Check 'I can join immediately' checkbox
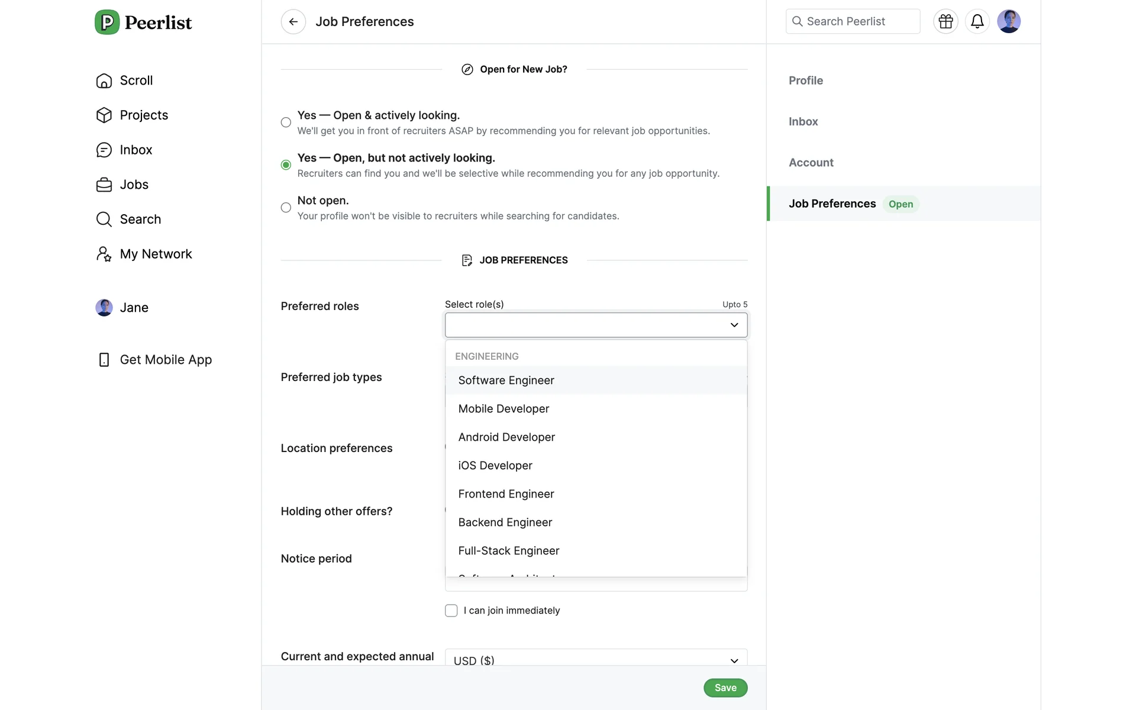Image resolution: width=1136 pixels, height=710 pixels. click(x=451, y=611)
